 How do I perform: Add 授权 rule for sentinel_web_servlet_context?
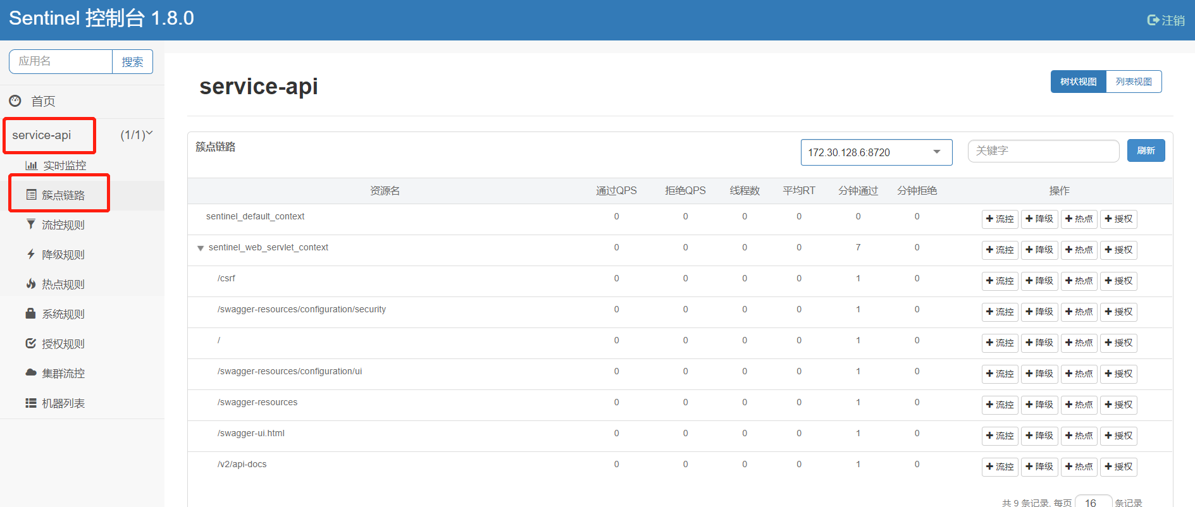click(1118, 250)
